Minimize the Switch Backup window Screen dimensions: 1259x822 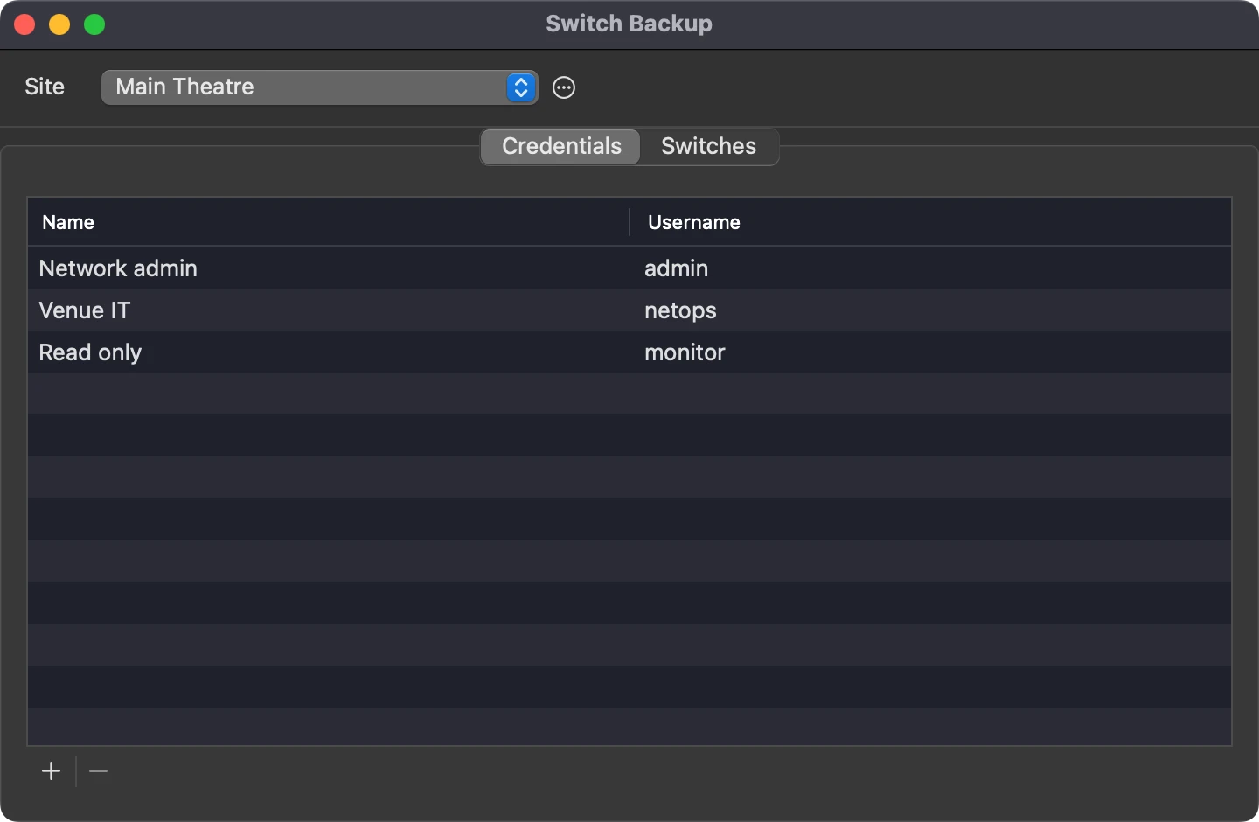[59, 24]
